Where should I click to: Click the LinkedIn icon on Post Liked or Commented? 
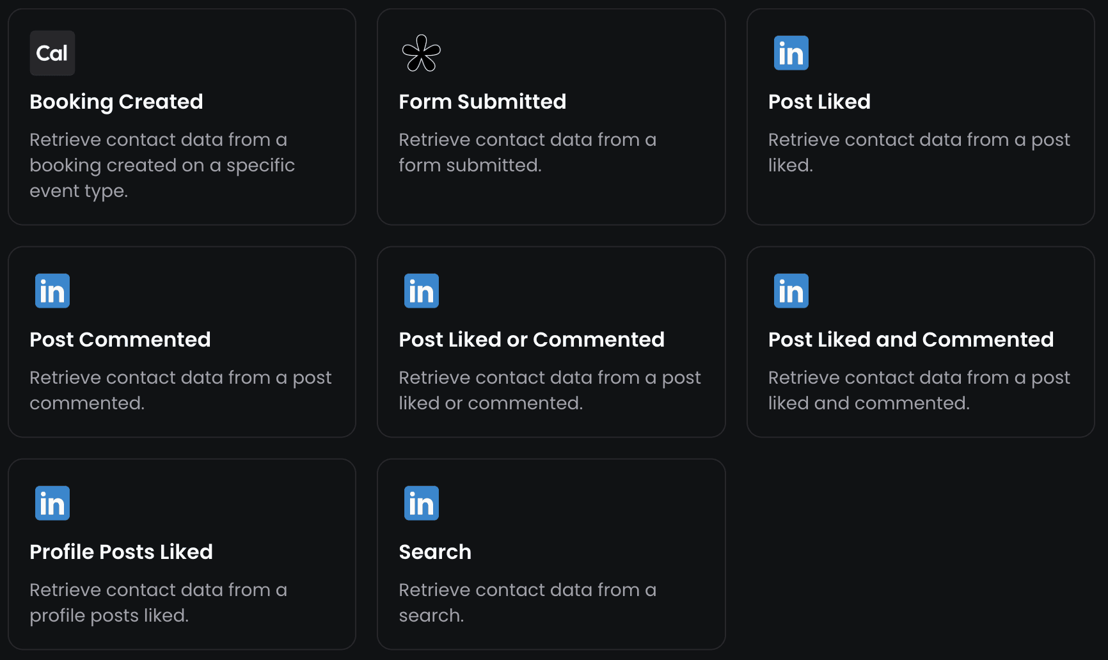coord(421,290)
